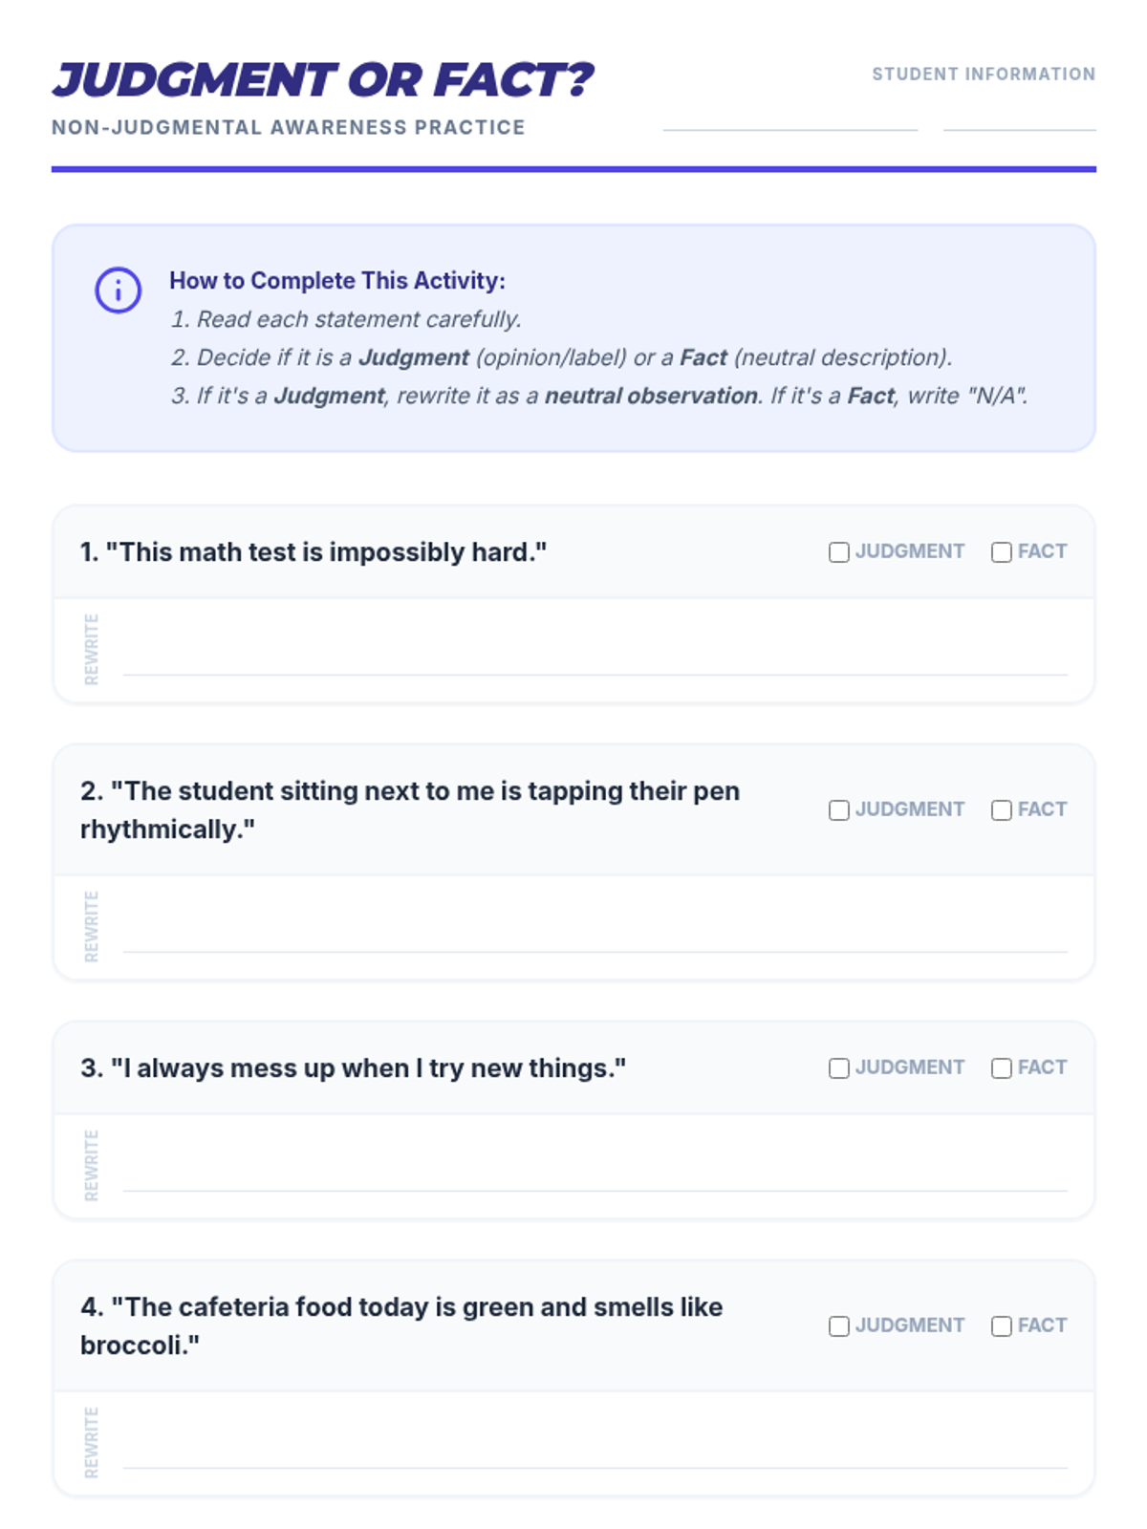
Task: Click the "Judgment or Fact?" title
Action: pos(323,80)
